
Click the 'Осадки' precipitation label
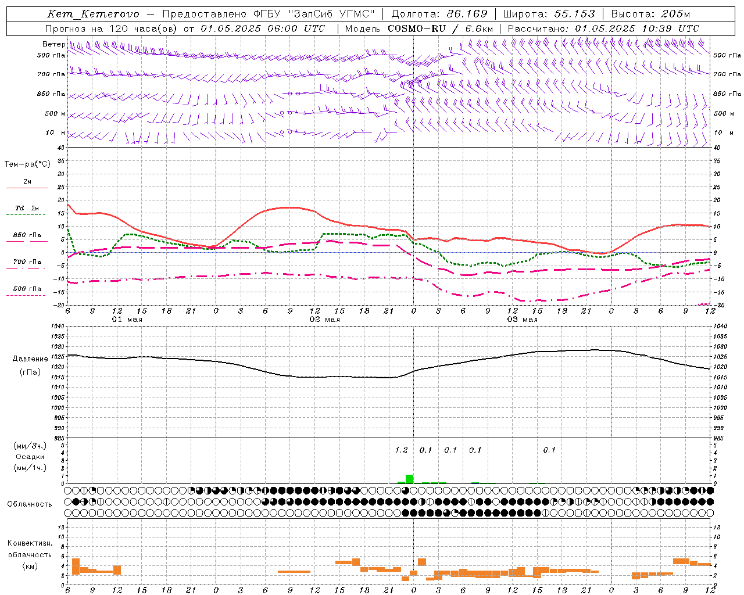click(30, 457)
